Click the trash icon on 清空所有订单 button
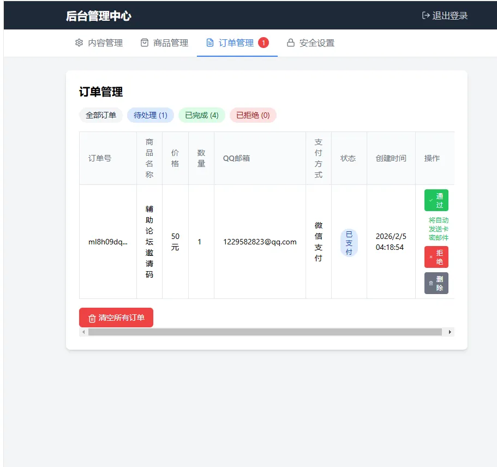 92,318
